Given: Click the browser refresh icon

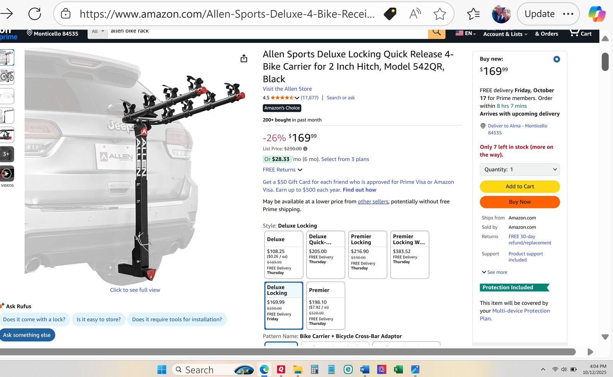Looking at the screenshot, I should pyautogui.click(x=34, y=14).
